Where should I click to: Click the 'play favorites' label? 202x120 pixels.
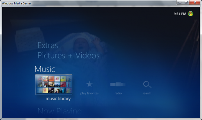pyautogui.click(x=89, y=93)
